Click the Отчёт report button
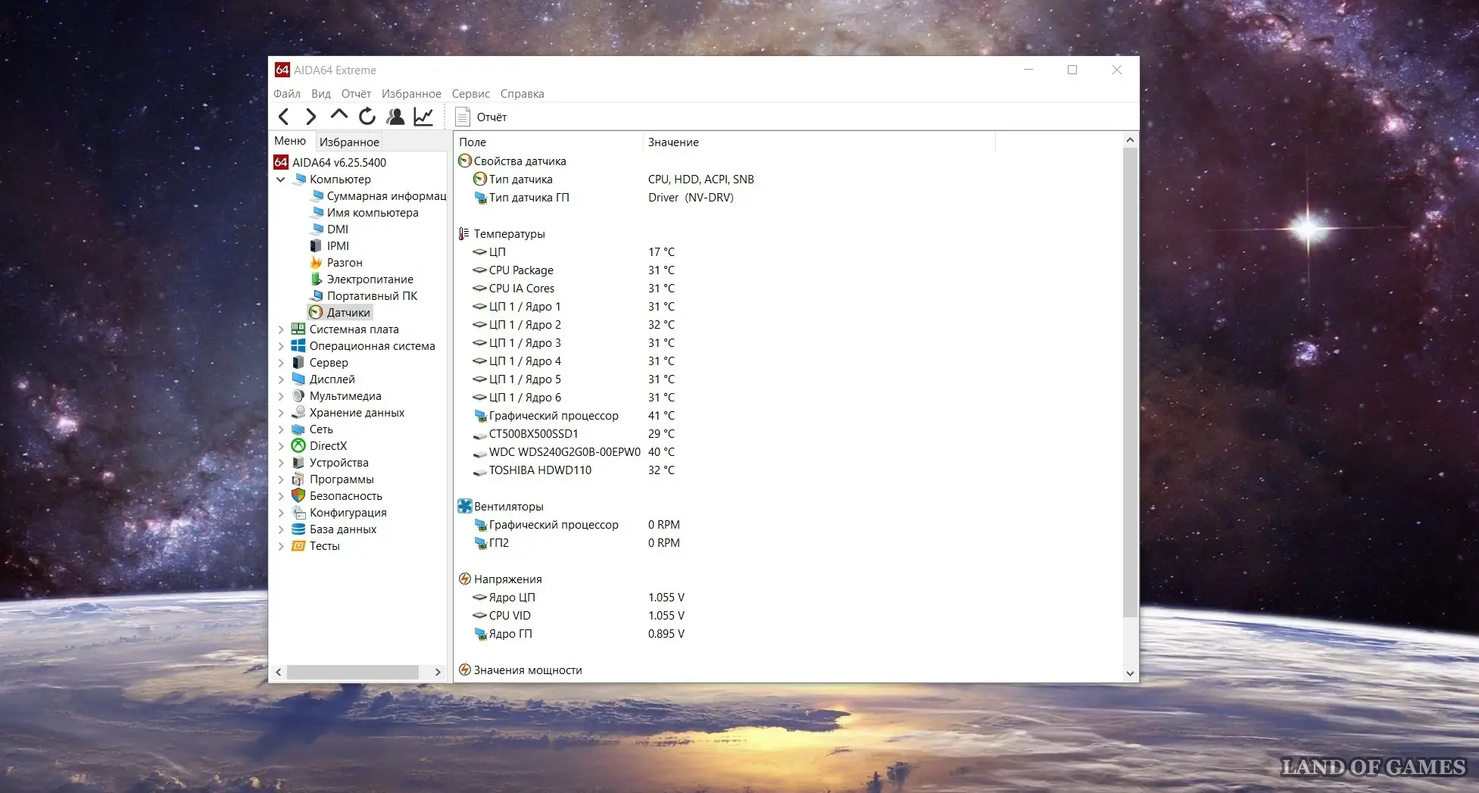The image size is (1479, 793). click(x=482, y=117)
